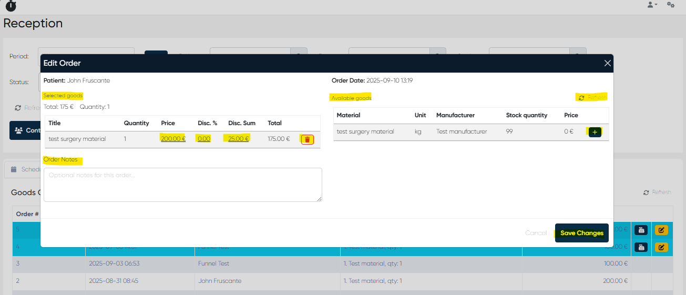The image size is (686, 295).
Task: Click inside the Order Notes text area
Action: pyautogui.click(x=182, y=185)
